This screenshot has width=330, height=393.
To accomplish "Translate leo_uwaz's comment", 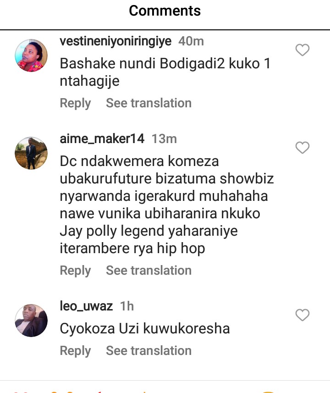I will click(x=149, y=351).
